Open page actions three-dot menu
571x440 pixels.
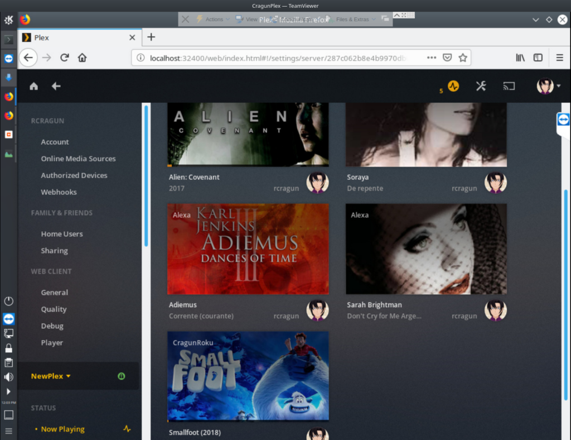coord(432,58)
